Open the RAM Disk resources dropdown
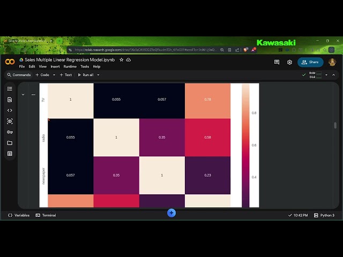The image size is (343, 257). (x=326, y=75)
